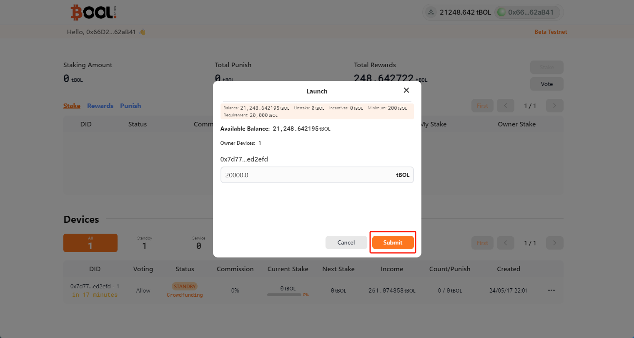The width and height of the screenshot is (634, 338).
Task: Select the Service devices filter
Action: point(199,242)
